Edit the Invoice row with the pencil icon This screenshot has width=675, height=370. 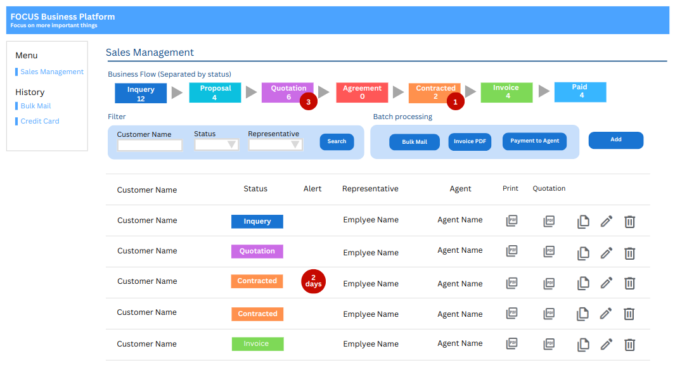pyautogui.click(x=607, y=344)
